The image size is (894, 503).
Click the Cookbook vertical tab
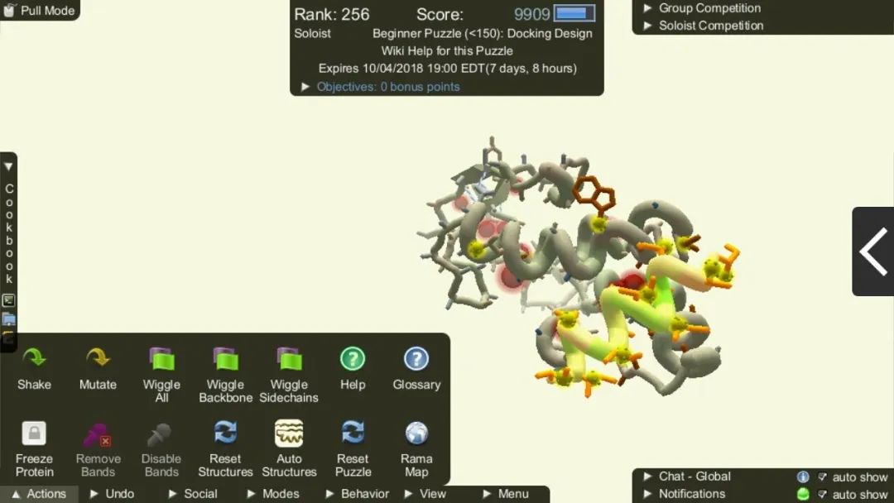[8, 233]
